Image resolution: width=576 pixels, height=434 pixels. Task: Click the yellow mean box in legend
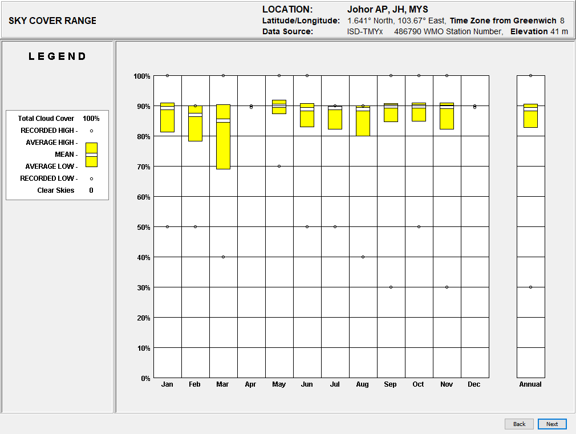coord(91,155)
